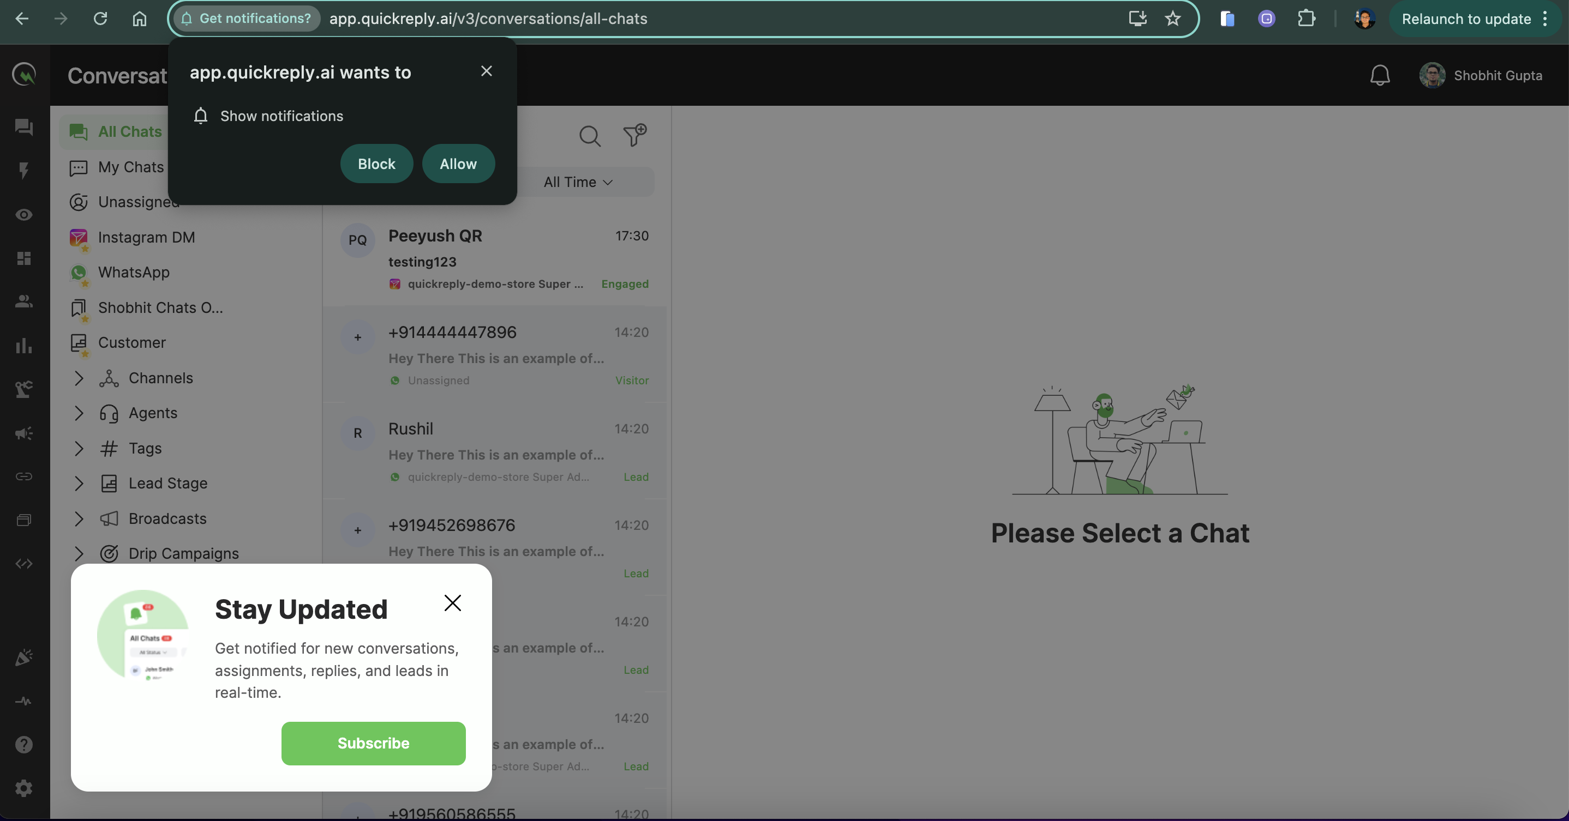Open the robot arm icon in left rail
Viewport: 1569px width, 821px height.
point(24,389)
